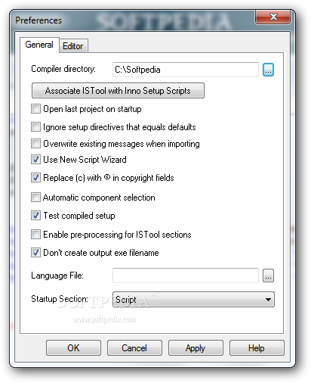This screenshot has width=311, height=383.
Task: Untick Test compiled setup
Action: [x=35, y=216]
